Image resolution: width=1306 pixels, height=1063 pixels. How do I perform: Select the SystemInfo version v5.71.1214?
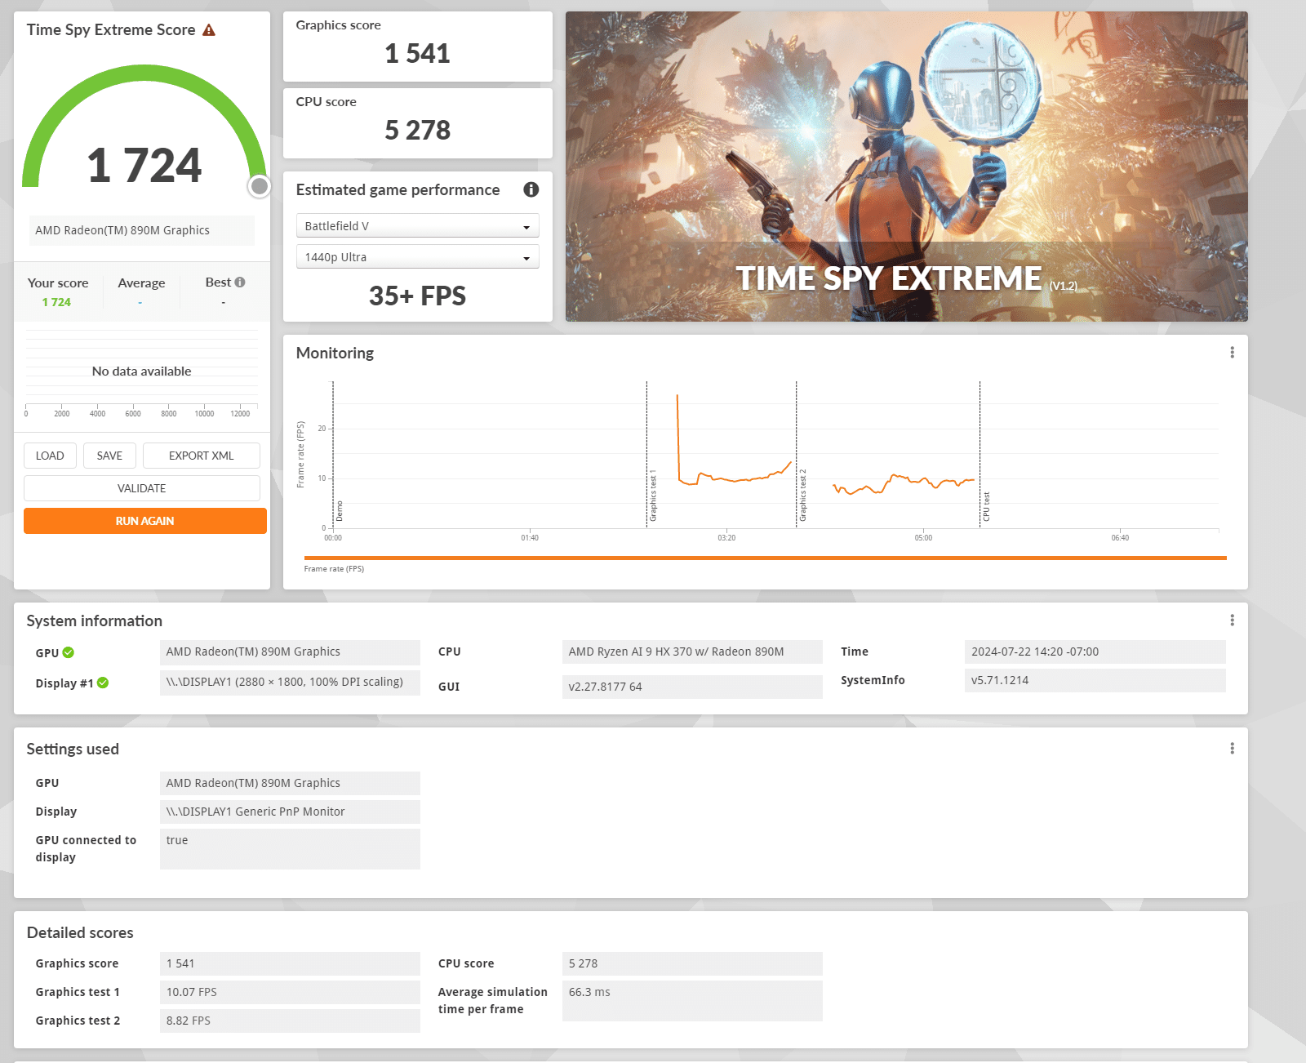click(x=1095, y=680)
